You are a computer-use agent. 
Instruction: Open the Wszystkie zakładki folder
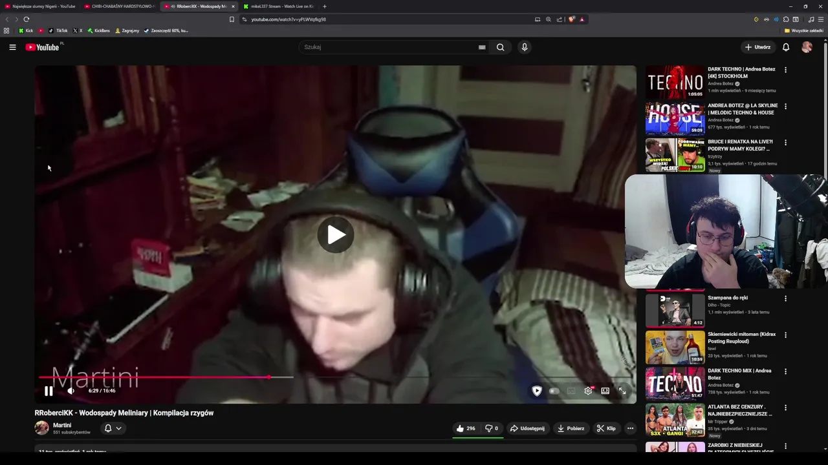click(803, 30)
